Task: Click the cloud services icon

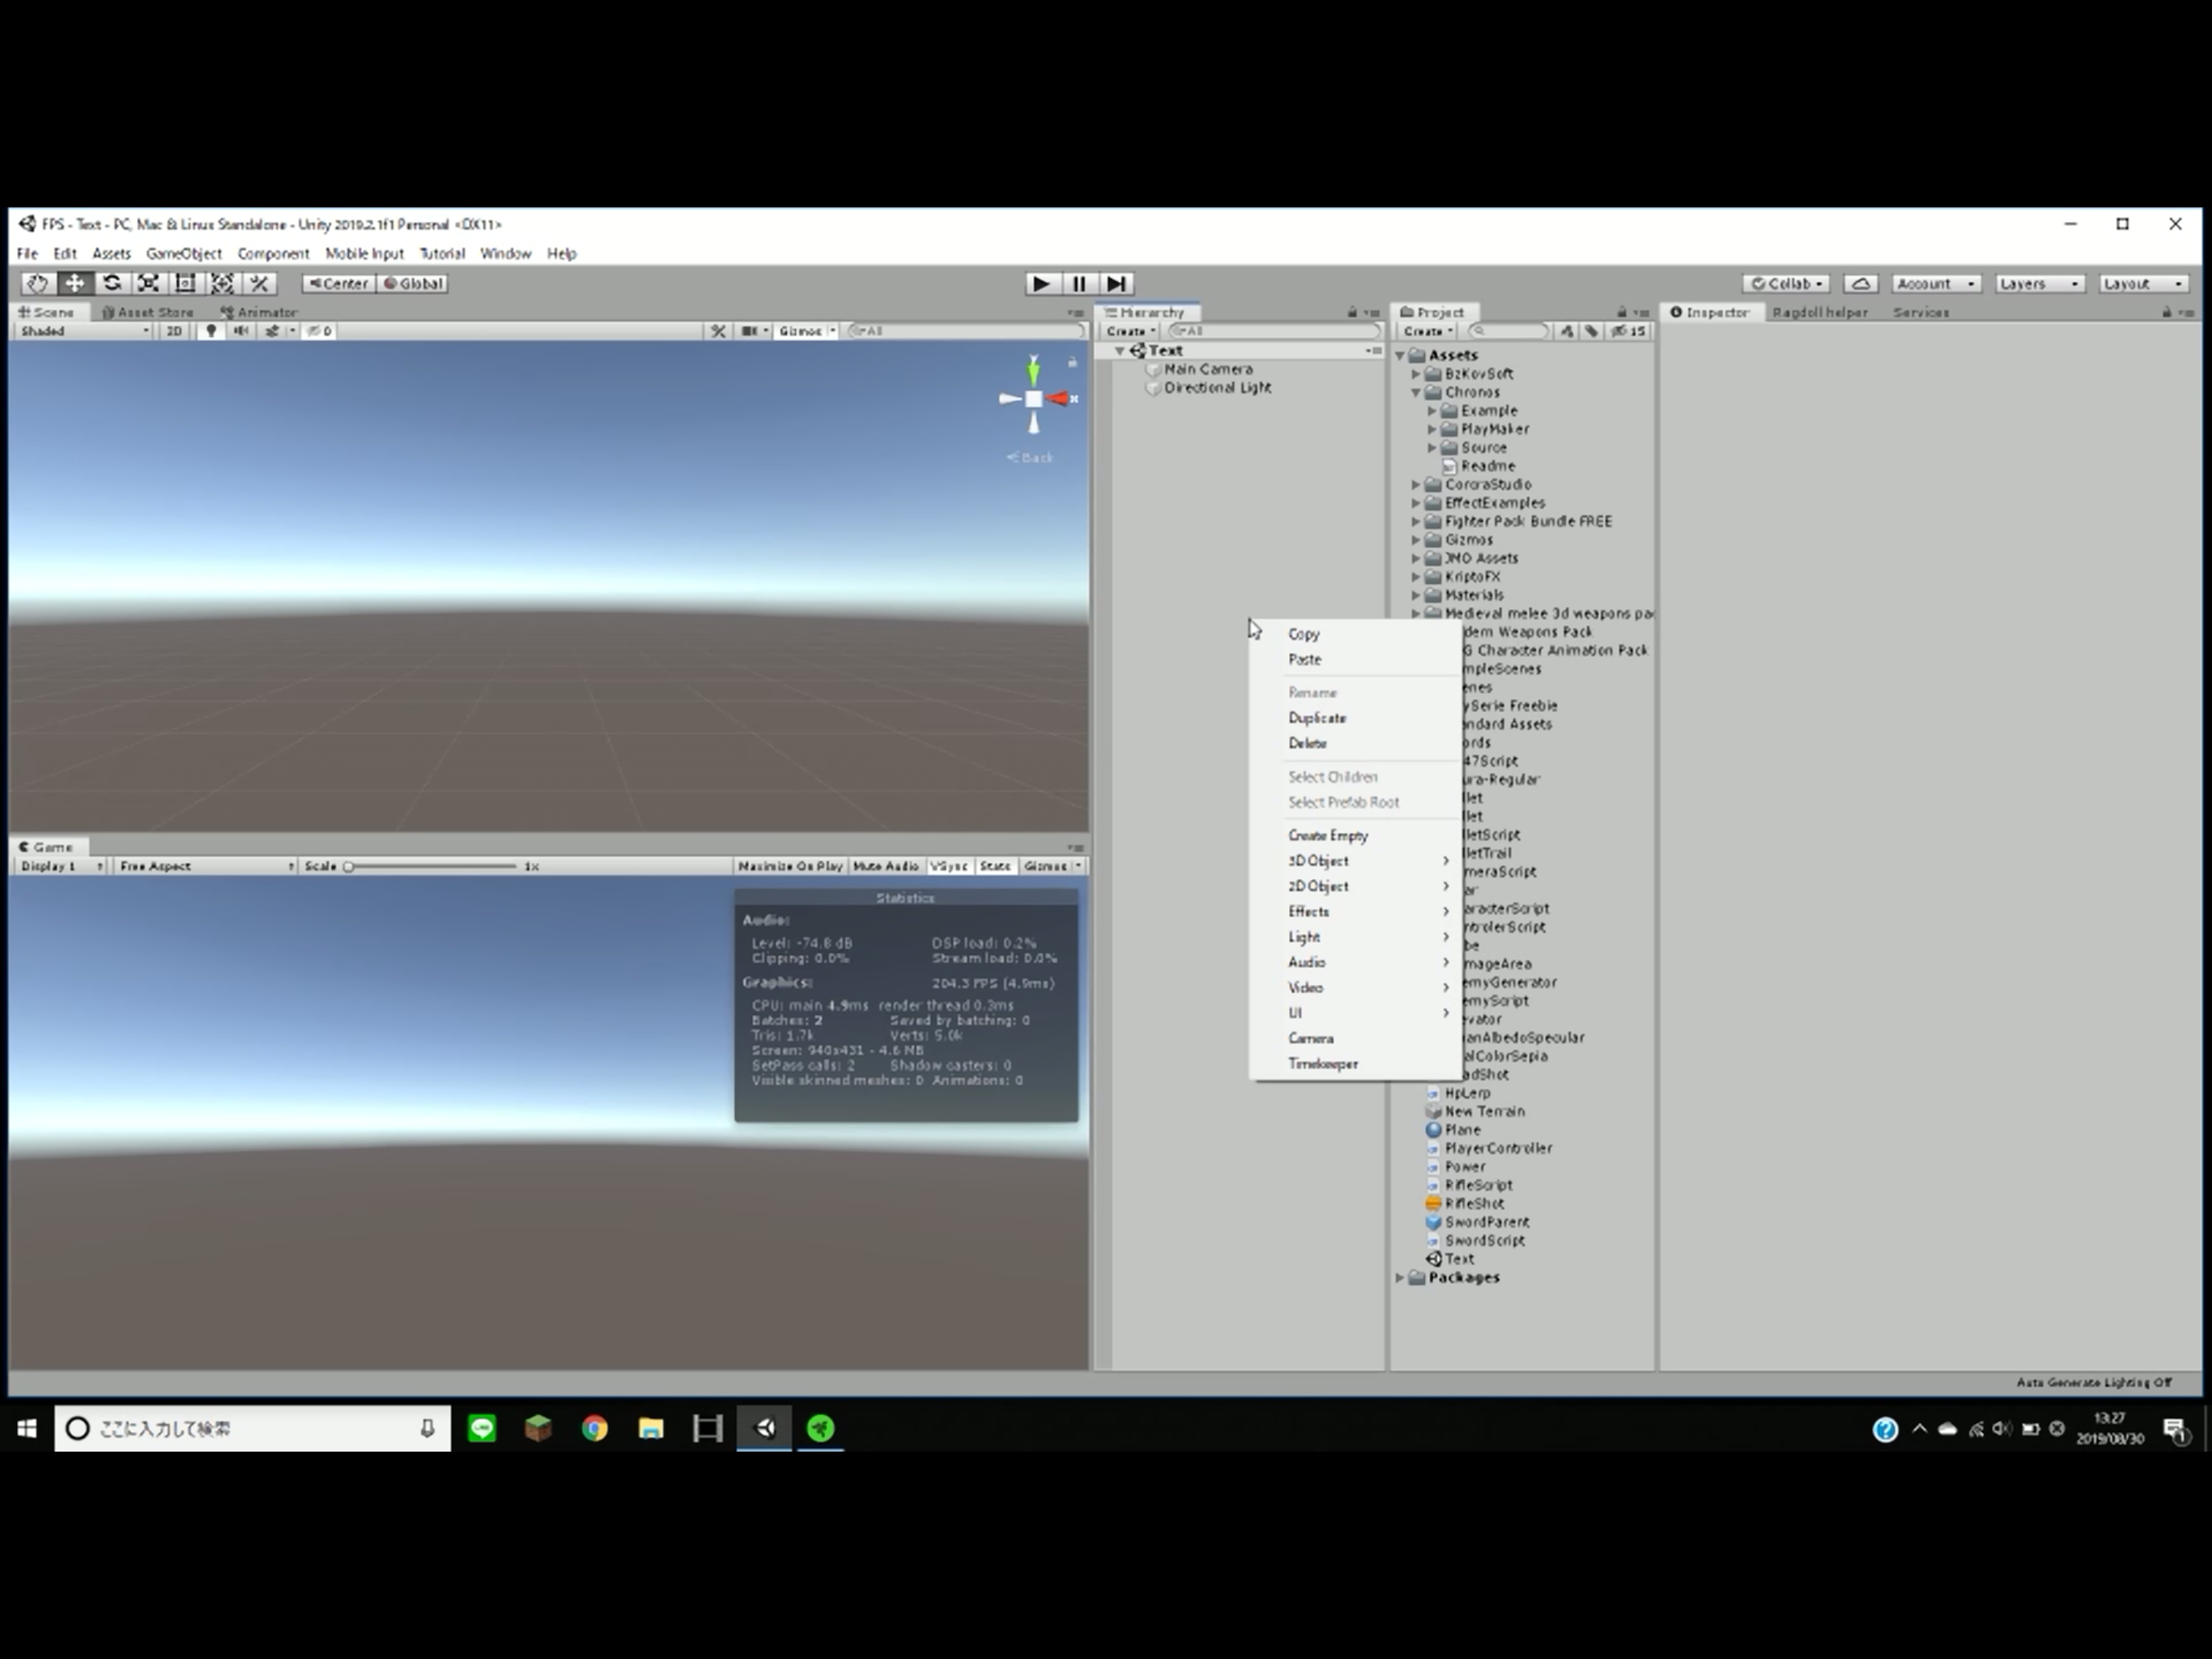Action: [1860, 284]
